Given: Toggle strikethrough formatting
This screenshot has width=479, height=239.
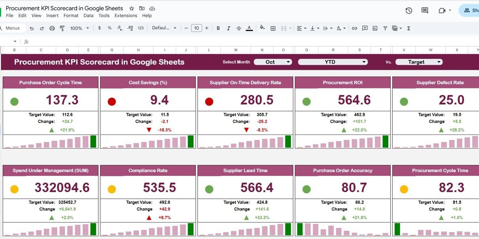Looking at the screenshot, I should tap(239, 28).
